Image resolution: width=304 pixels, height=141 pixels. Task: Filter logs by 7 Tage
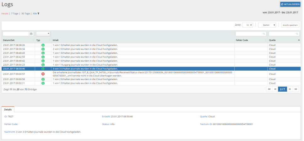click(14, 13)
